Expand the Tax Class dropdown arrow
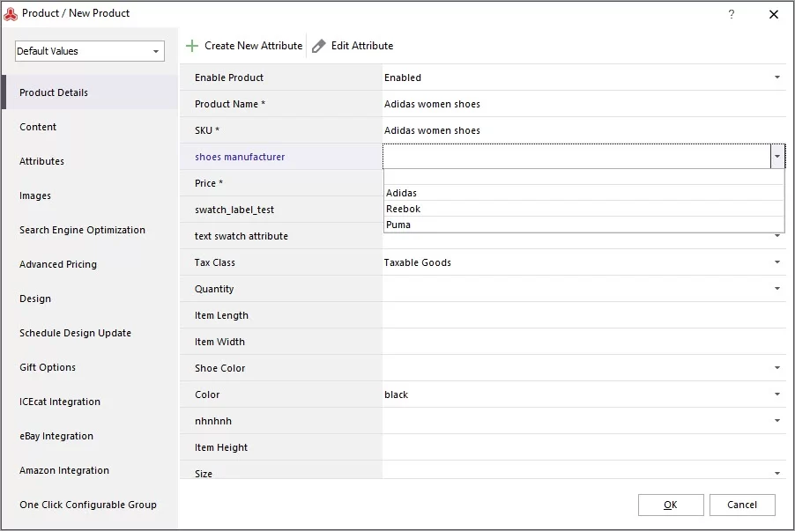795x531 pixels. click(776, 262)
